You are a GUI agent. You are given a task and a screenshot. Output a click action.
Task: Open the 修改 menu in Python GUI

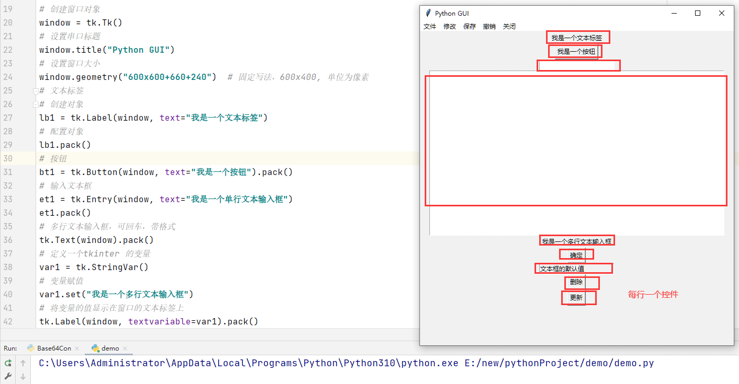tap(450, 27)
